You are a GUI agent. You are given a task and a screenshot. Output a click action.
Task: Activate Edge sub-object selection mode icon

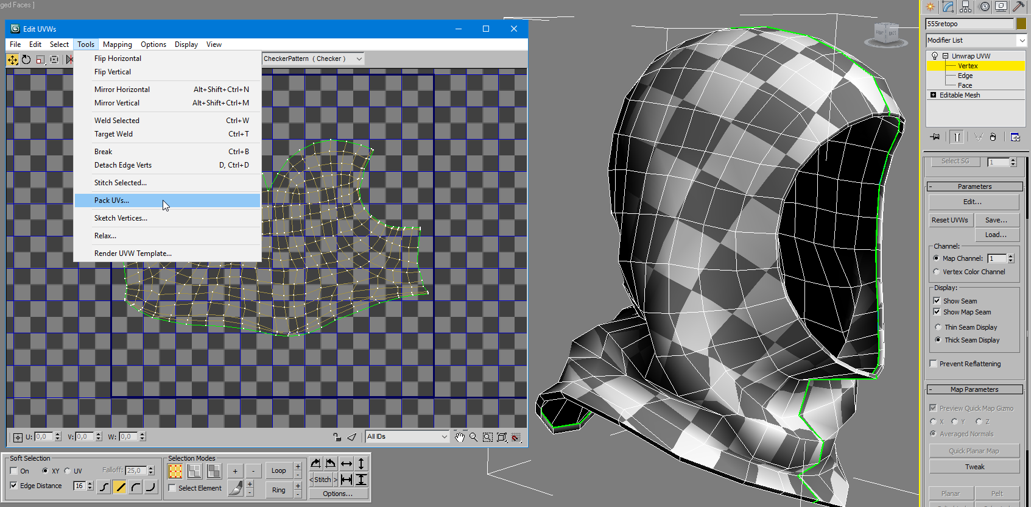[x=194, y=471]
